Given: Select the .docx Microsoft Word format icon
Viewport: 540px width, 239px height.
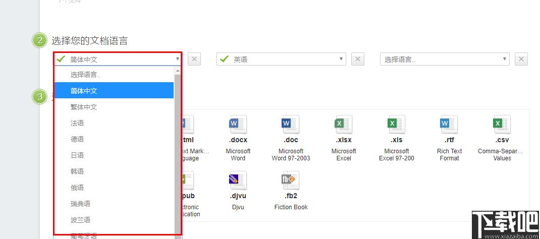Looking at the screenshot, I should [238, 124].
